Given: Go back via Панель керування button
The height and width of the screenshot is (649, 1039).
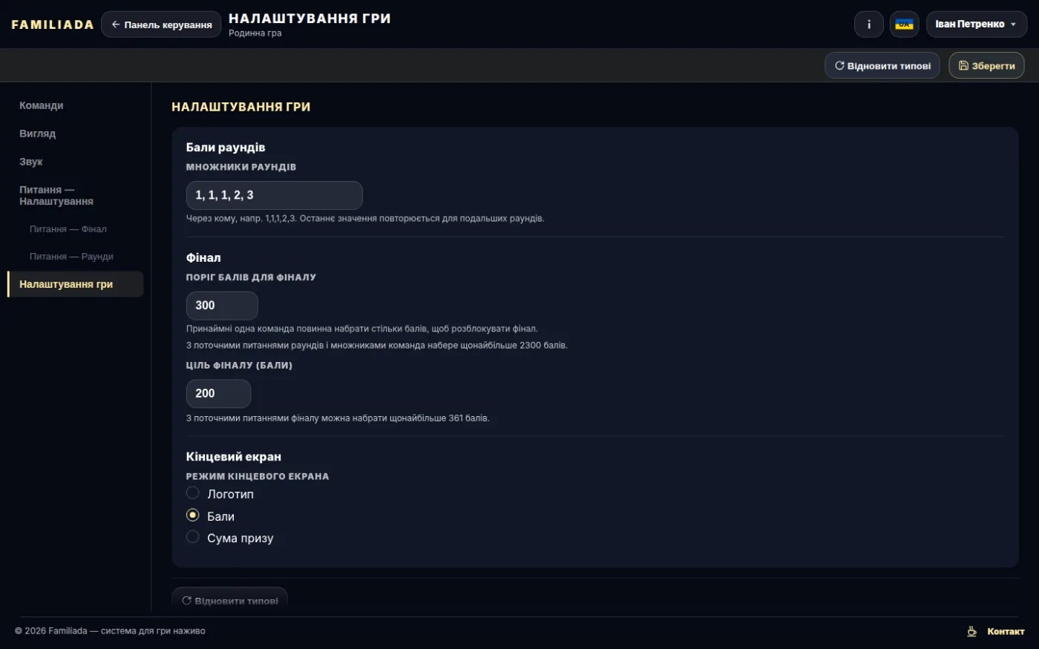Looking at the screenshot, I should pos(161,24).
